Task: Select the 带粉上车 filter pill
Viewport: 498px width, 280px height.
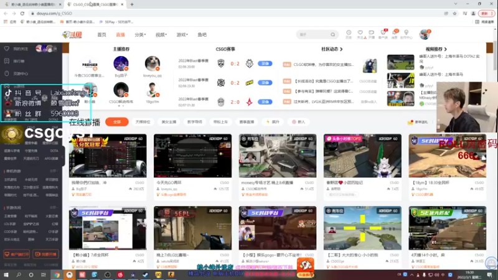Action: click(221, 122)
